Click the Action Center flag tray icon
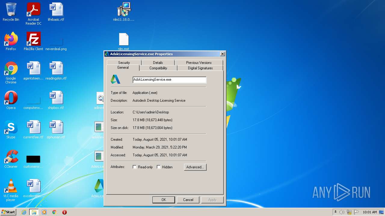 tap(356, 212)
